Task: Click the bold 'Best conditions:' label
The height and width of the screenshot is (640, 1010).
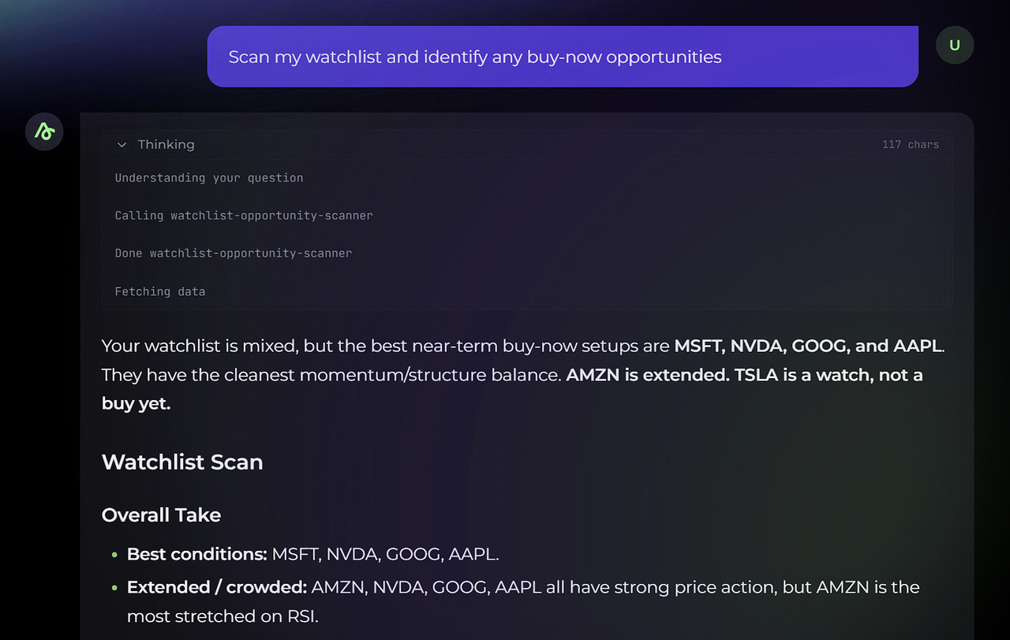Action: 196,554
